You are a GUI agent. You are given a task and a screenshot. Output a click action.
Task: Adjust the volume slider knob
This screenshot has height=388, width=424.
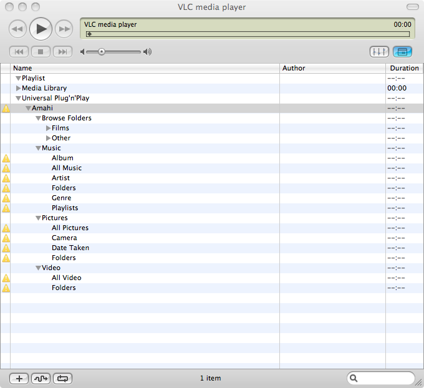(x=102, y=52)
